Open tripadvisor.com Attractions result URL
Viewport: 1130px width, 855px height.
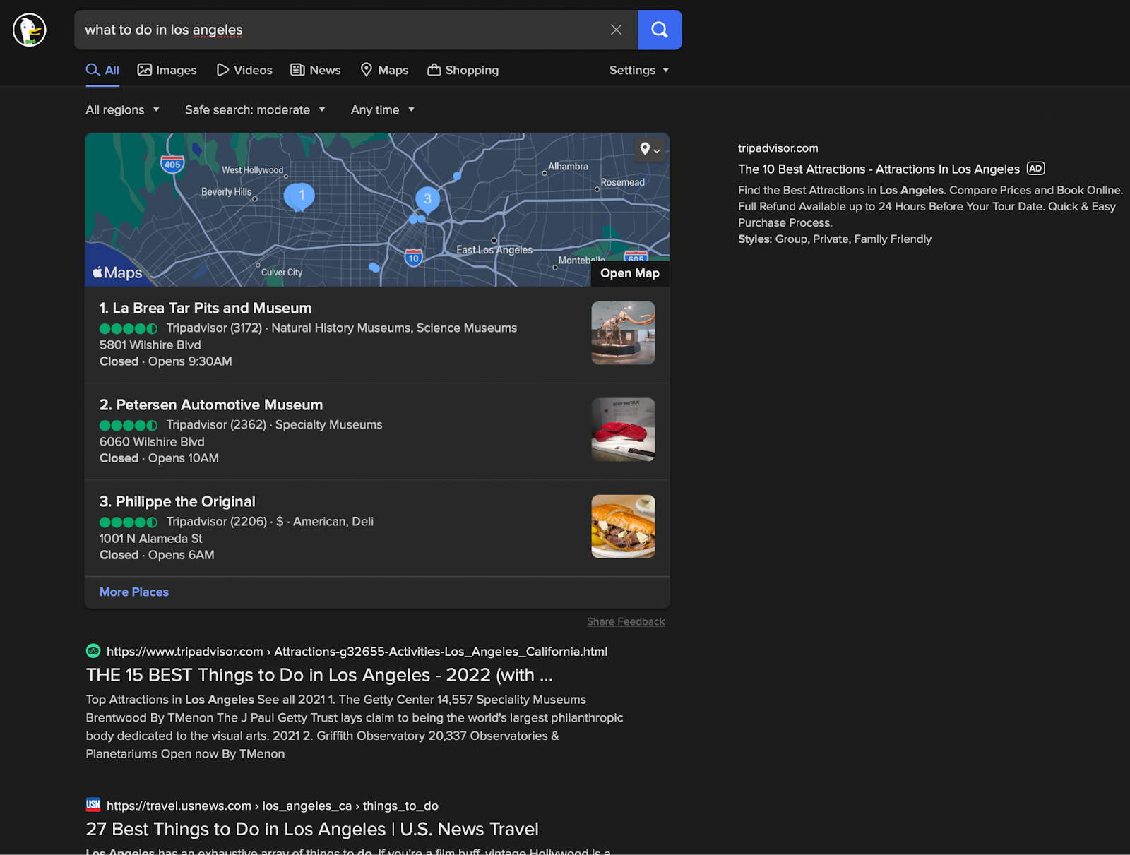[357, 652]
